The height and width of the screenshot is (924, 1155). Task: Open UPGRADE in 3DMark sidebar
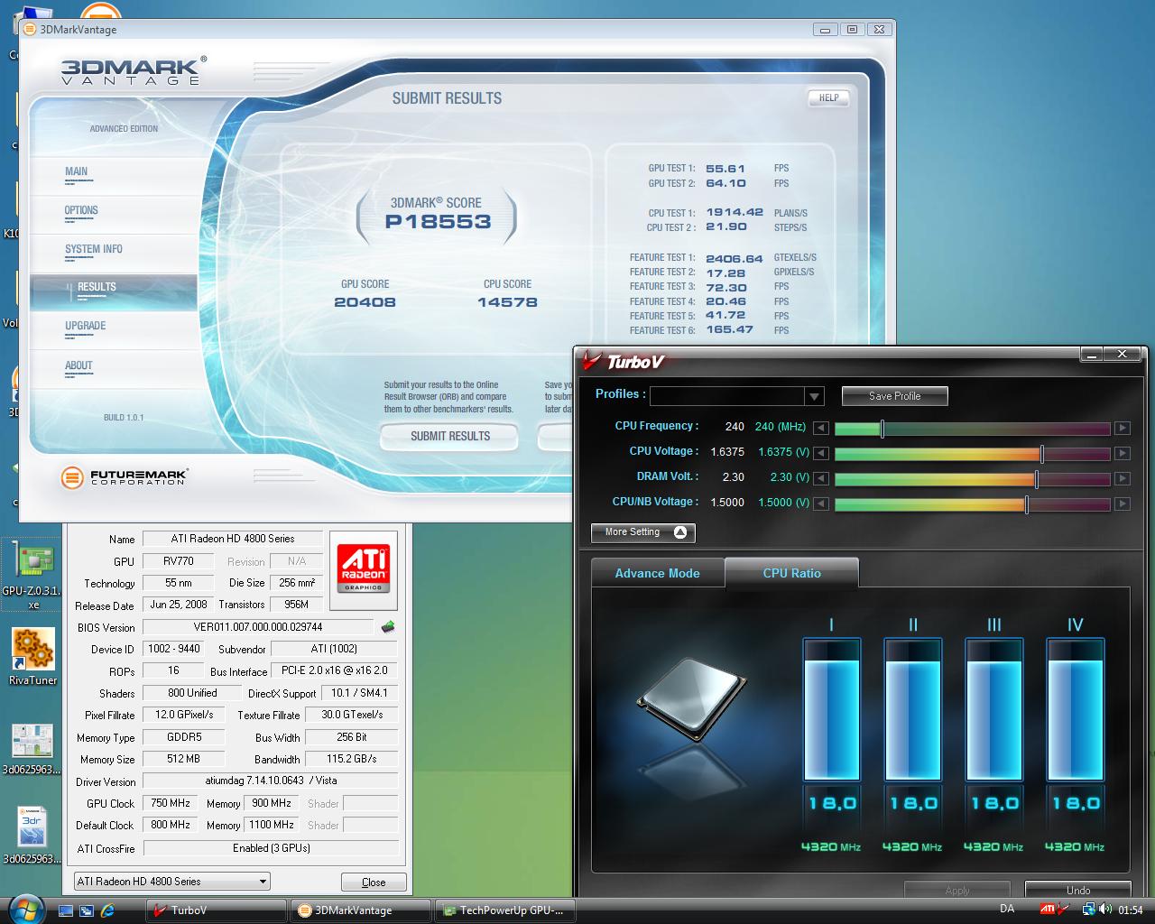click(86, 326)
